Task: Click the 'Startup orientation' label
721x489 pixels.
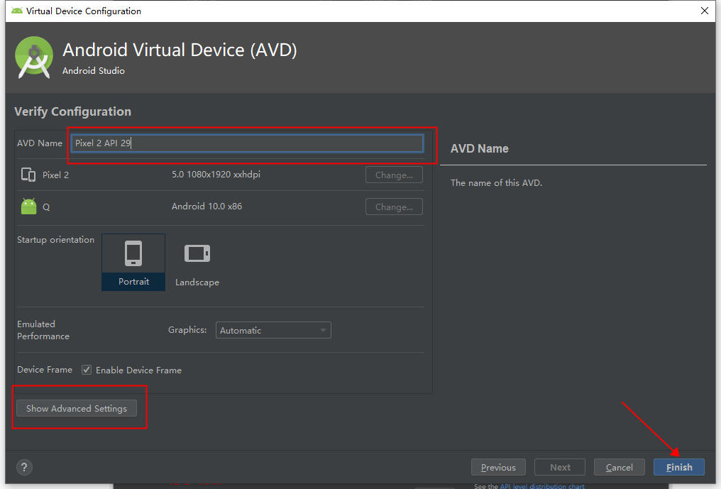Action: (x=55, y=240)
